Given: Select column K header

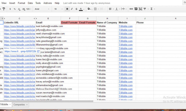Looking at the screenshot, I should 176,19.
